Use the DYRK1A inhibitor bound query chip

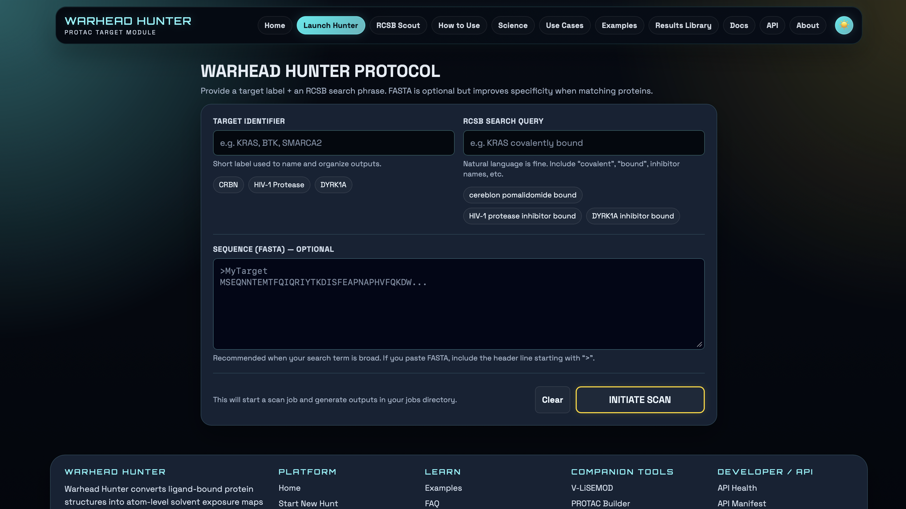tap(633, 216)
